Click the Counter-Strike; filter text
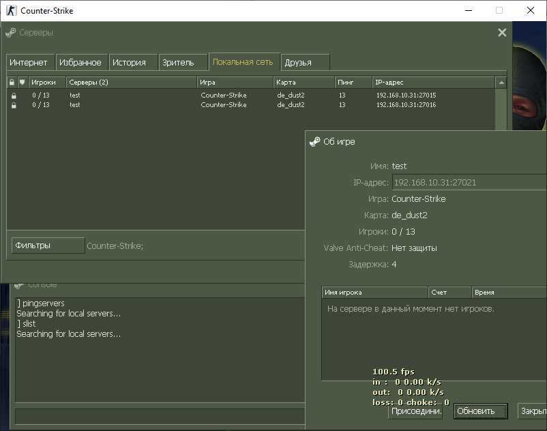The height and width of the screenshot is (431, 547). pyautogui.click(x=115, y=246)
